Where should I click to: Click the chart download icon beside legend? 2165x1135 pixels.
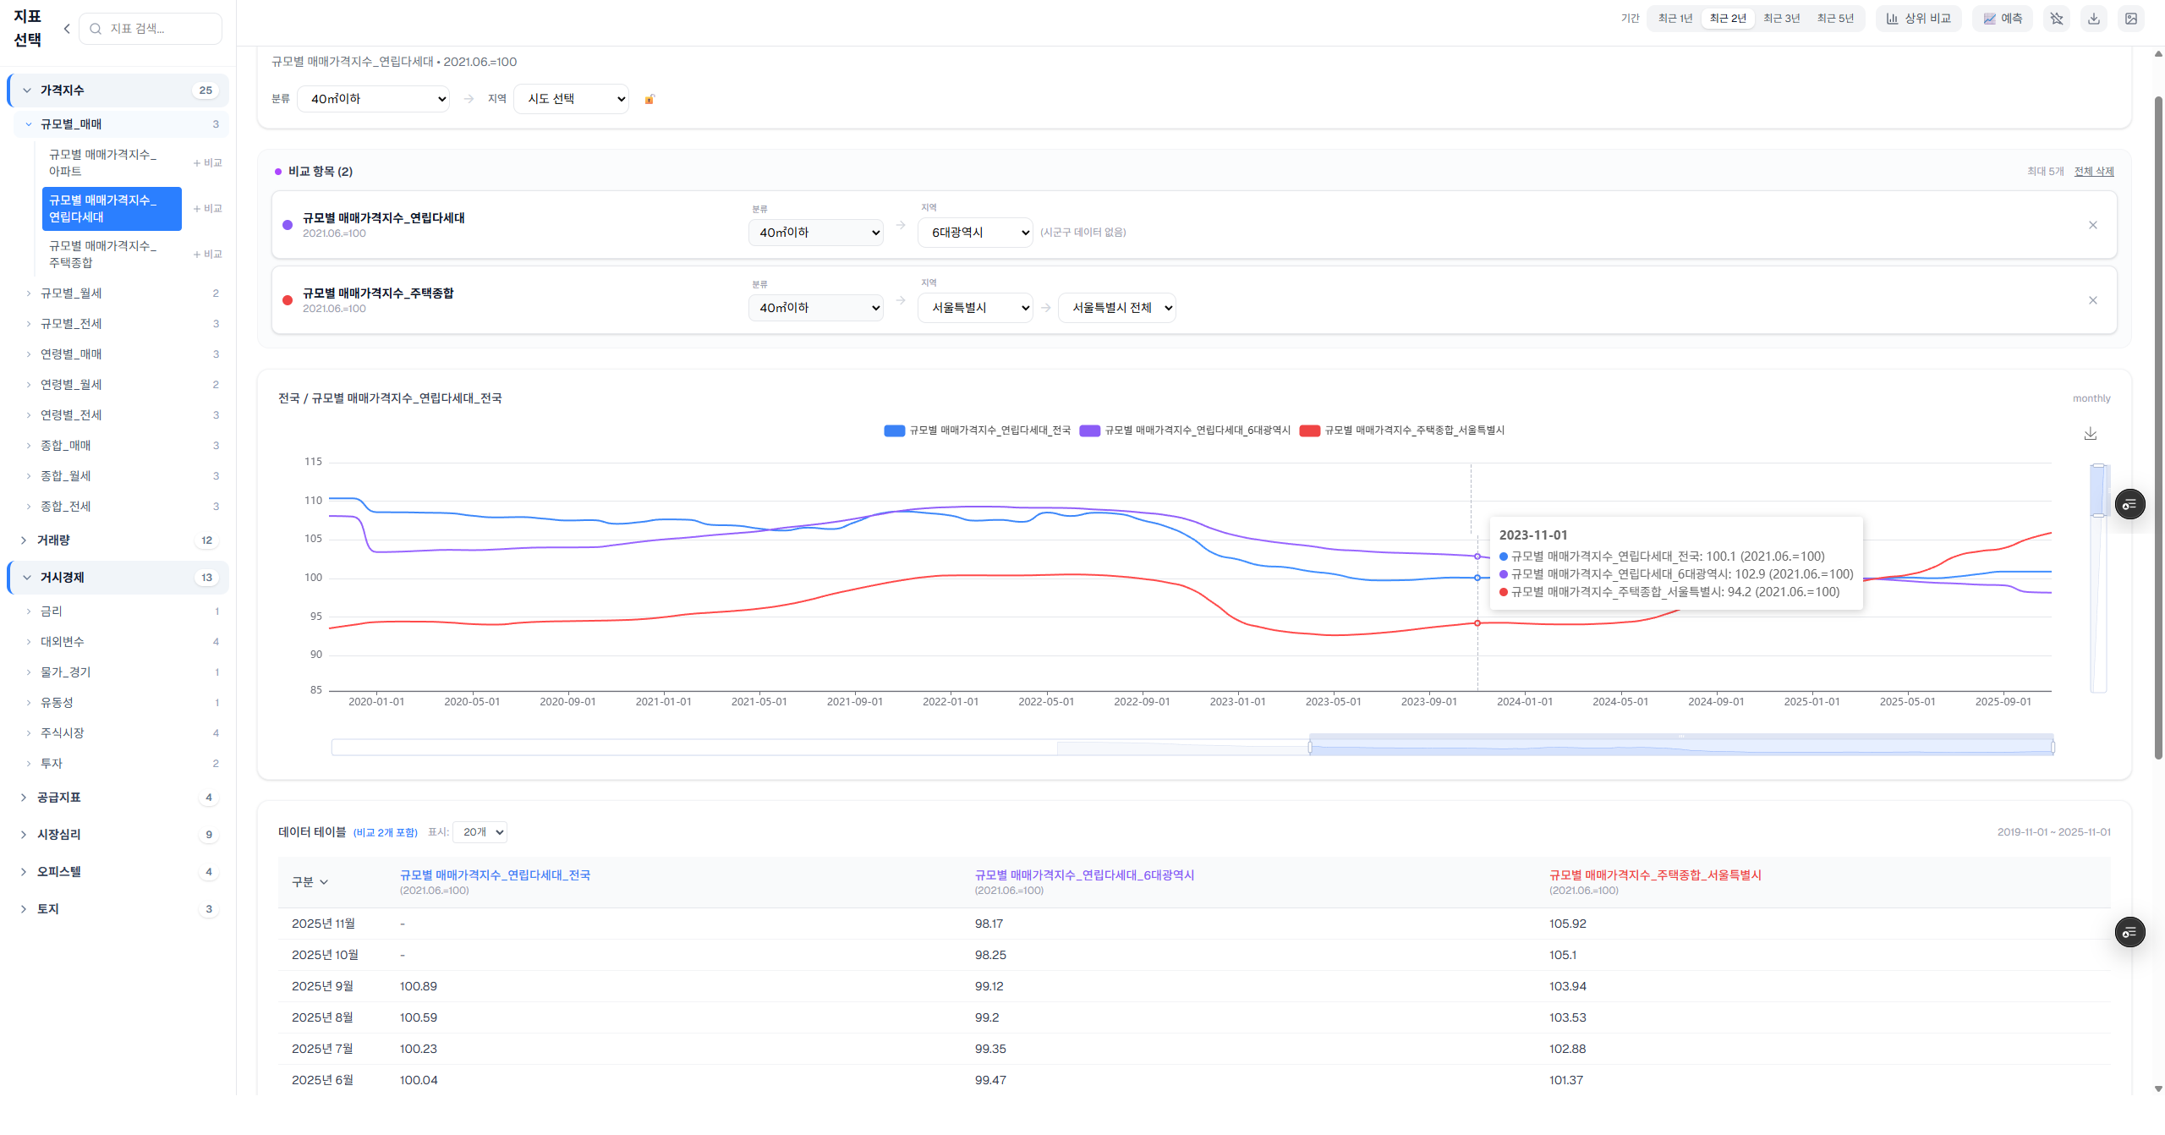(x=2090, y=434)
